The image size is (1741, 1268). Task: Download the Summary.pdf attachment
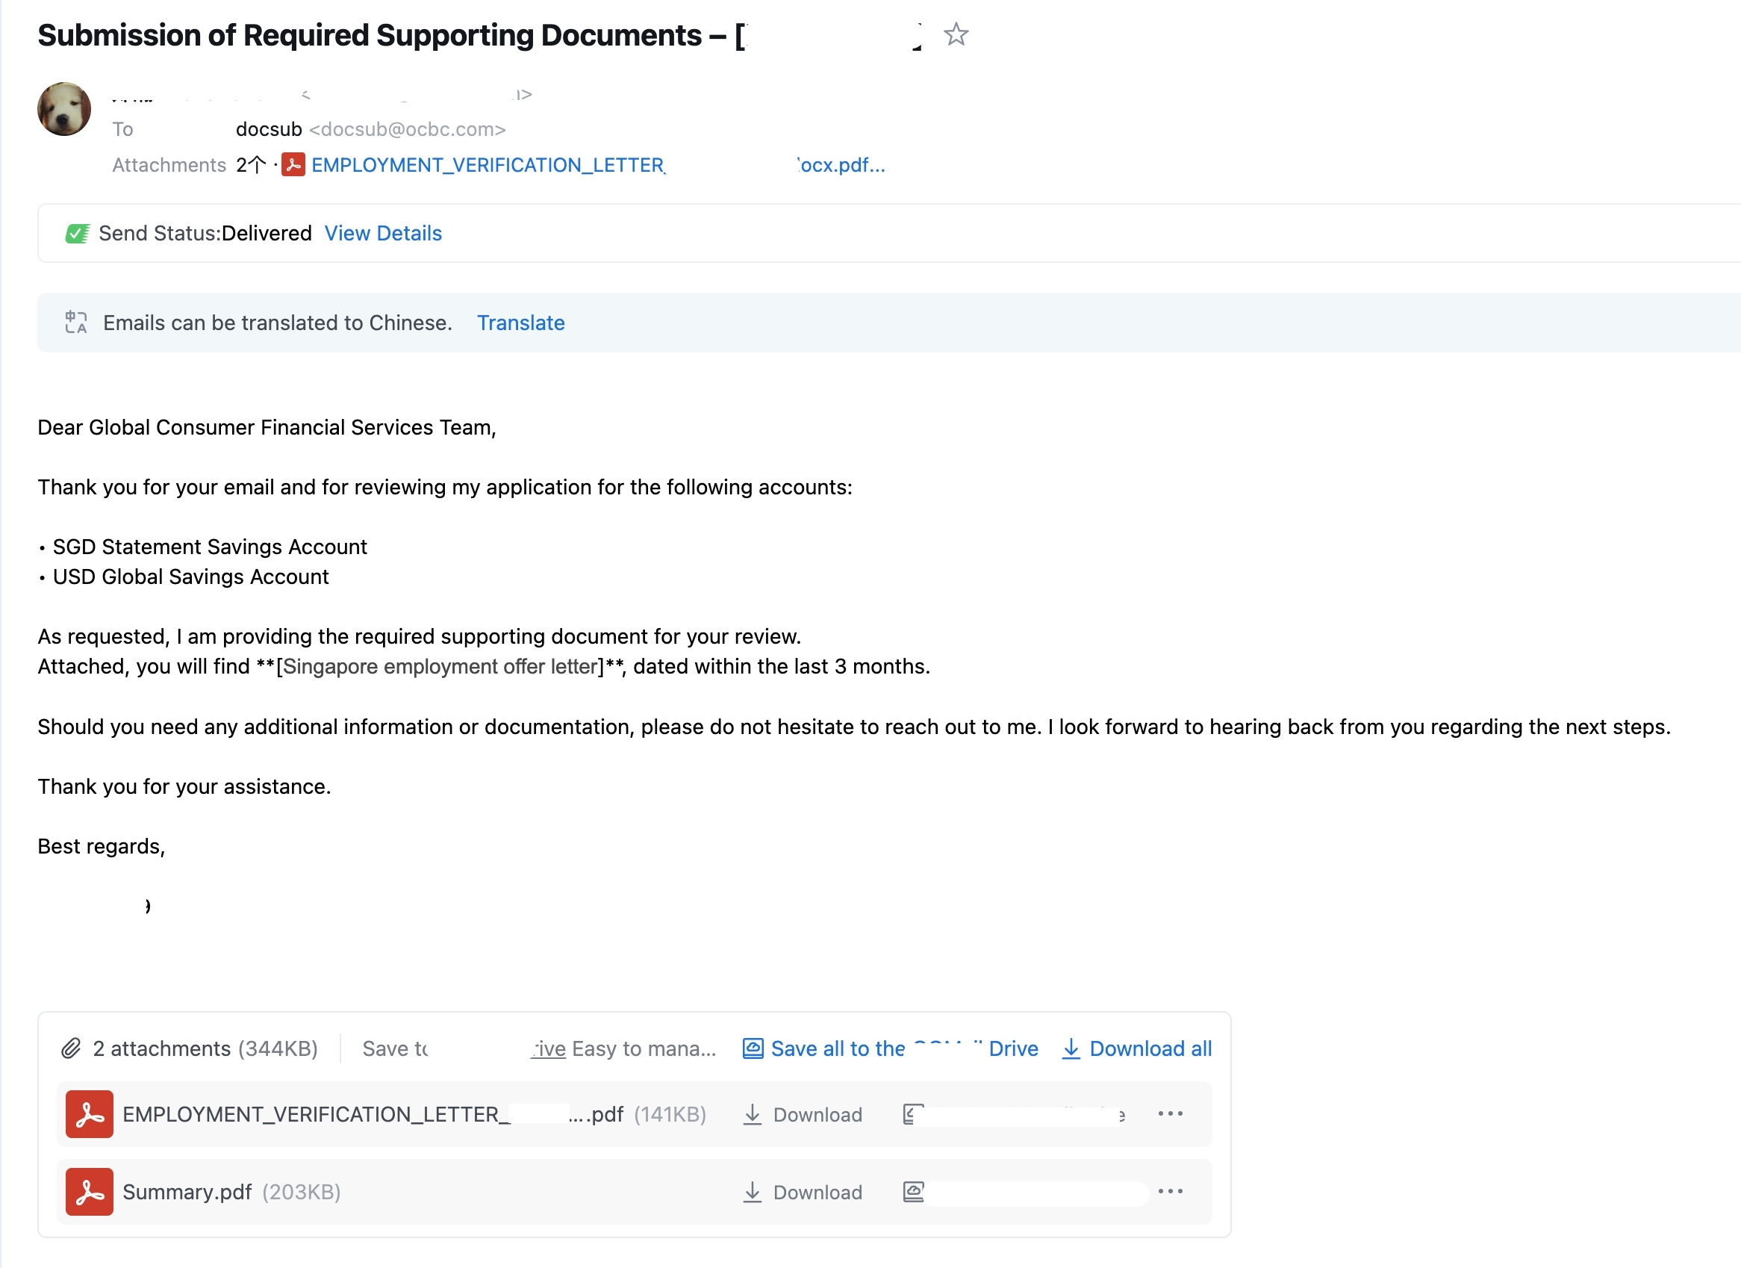[x=803, y=1192]
